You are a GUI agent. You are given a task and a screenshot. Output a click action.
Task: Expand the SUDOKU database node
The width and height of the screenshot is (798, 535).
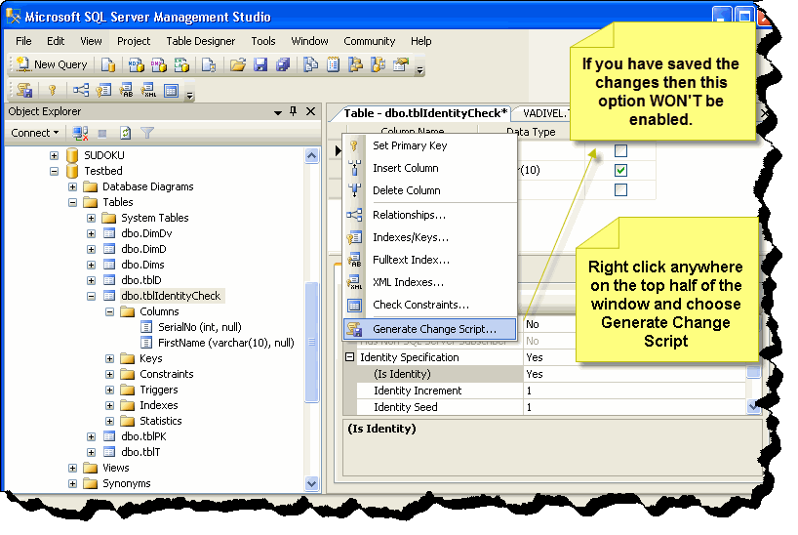(54, 155)
